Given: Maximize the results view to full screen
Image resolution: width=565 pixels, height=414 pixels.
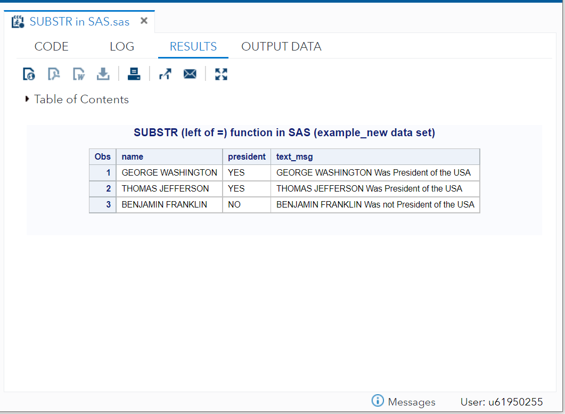Looking at the screenshot, I should tap(221, 73).
